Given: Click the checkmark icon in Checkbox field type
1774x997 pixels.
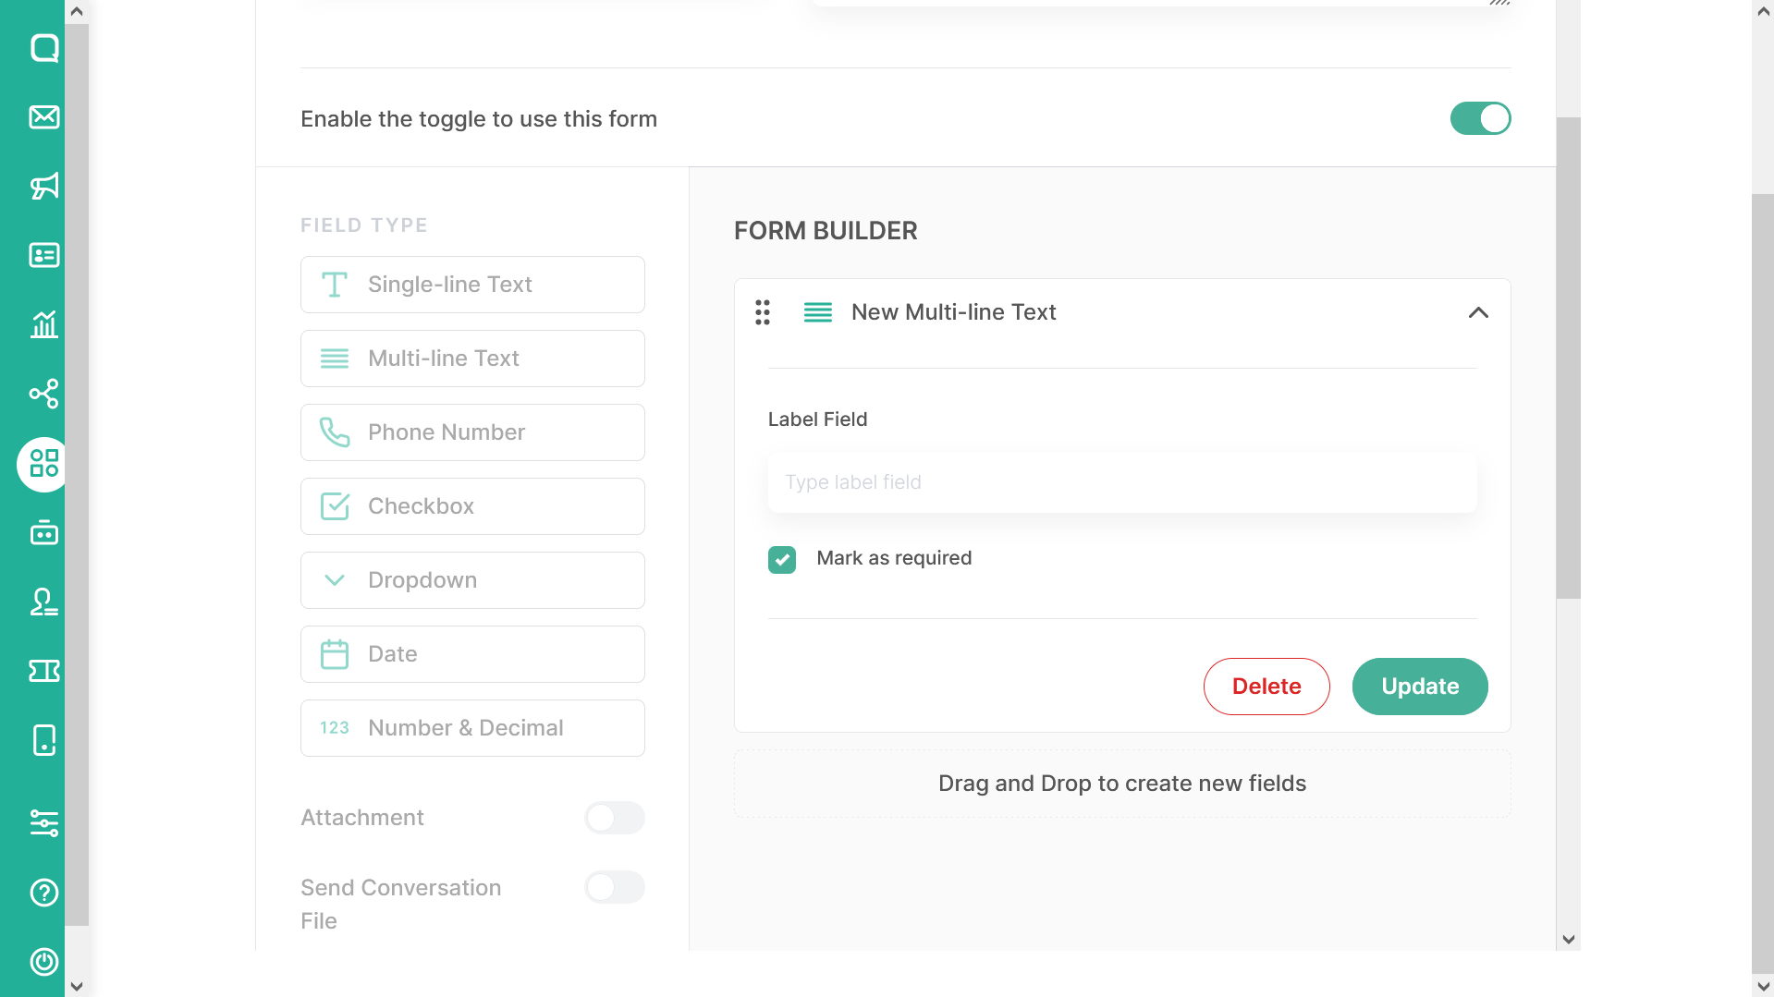Looking at the screenshot, I should (x=335, y=506).
